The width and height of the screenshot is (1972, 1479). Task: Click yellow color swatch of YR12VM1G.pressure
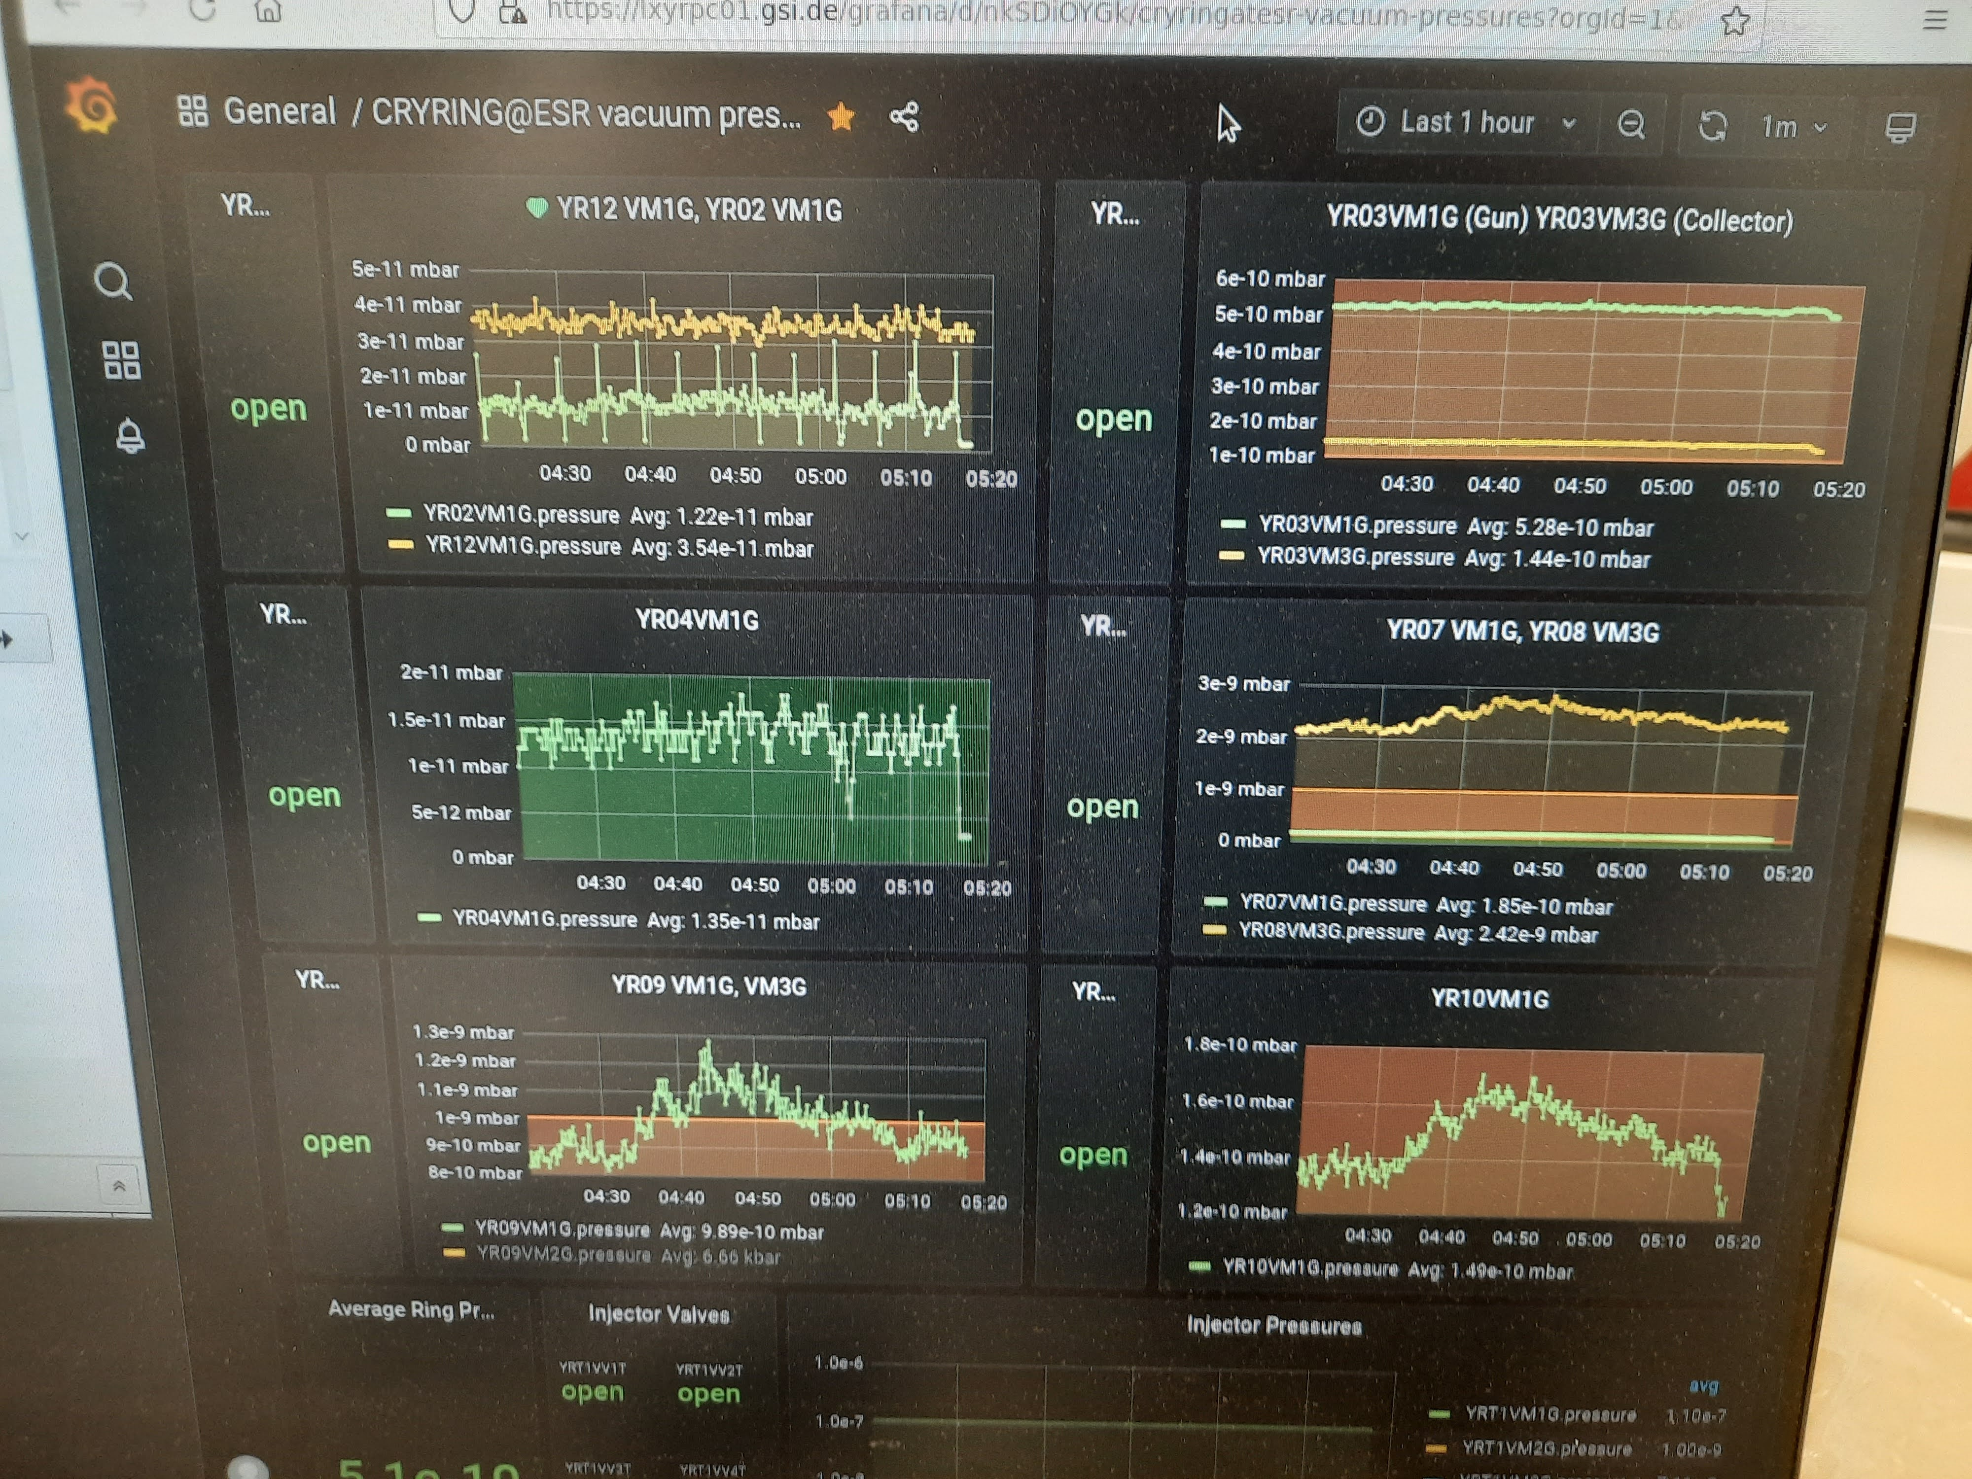coord(400,544)
